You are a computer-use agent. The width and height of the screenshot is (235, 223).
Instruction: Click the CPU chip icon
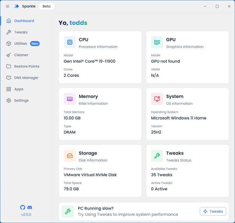tap(70, 42)
